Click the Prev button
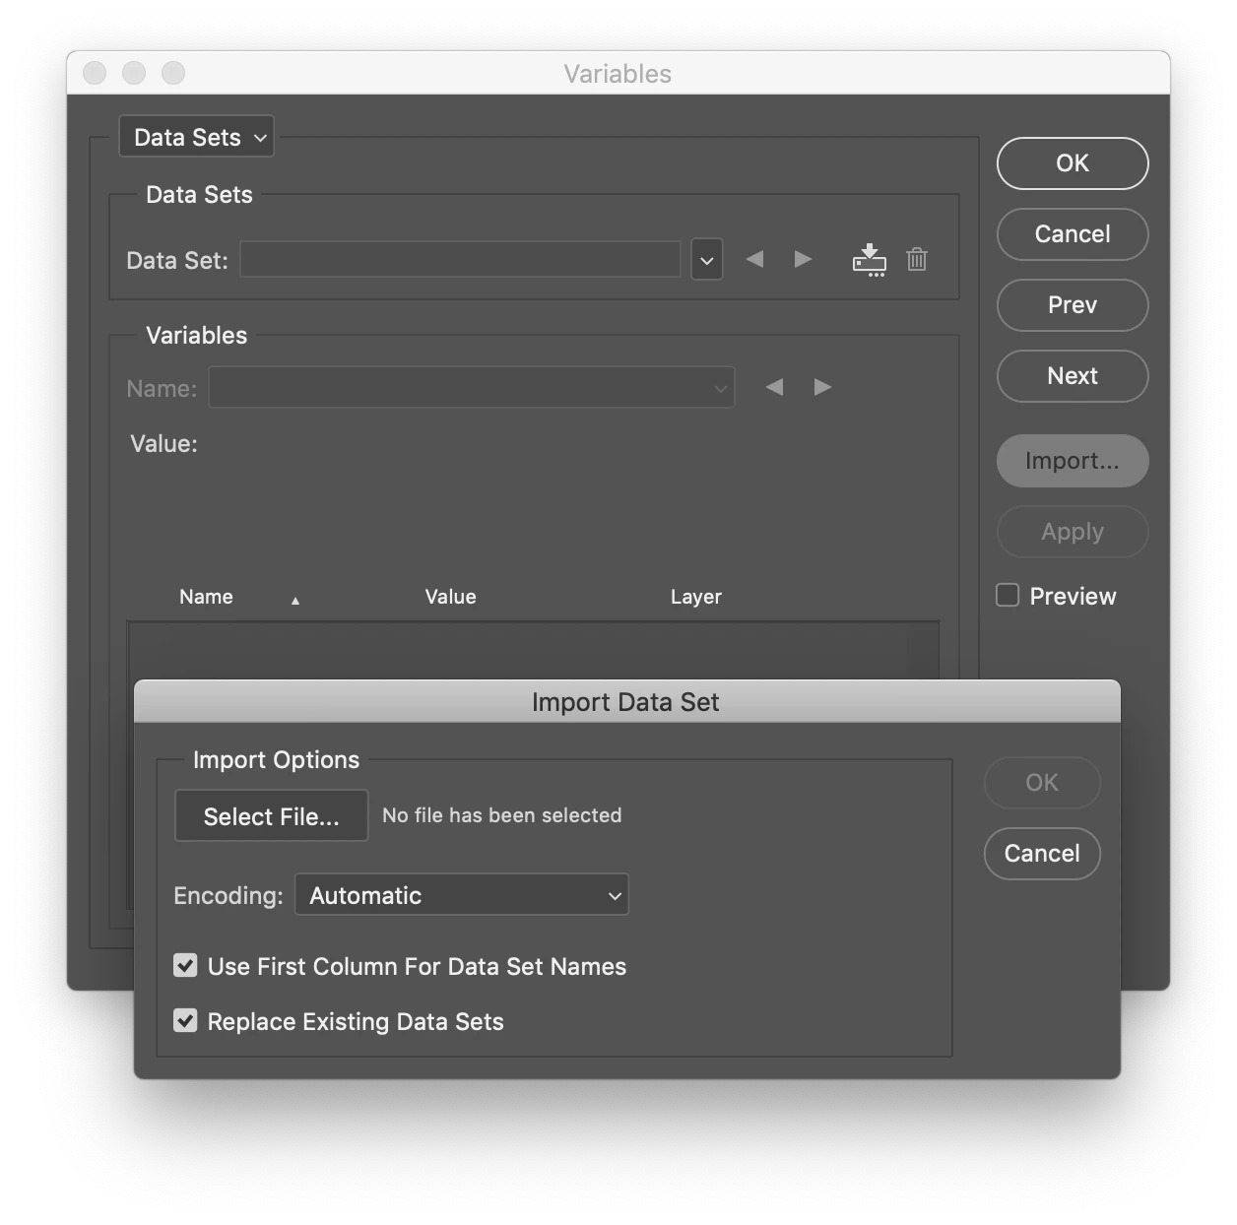Image resolution: width=1237 pixels, height=1225 pixels. [1073, 305]
